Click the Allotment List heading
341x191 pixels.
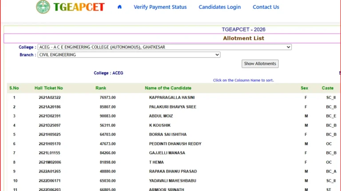tap(243, 38)
